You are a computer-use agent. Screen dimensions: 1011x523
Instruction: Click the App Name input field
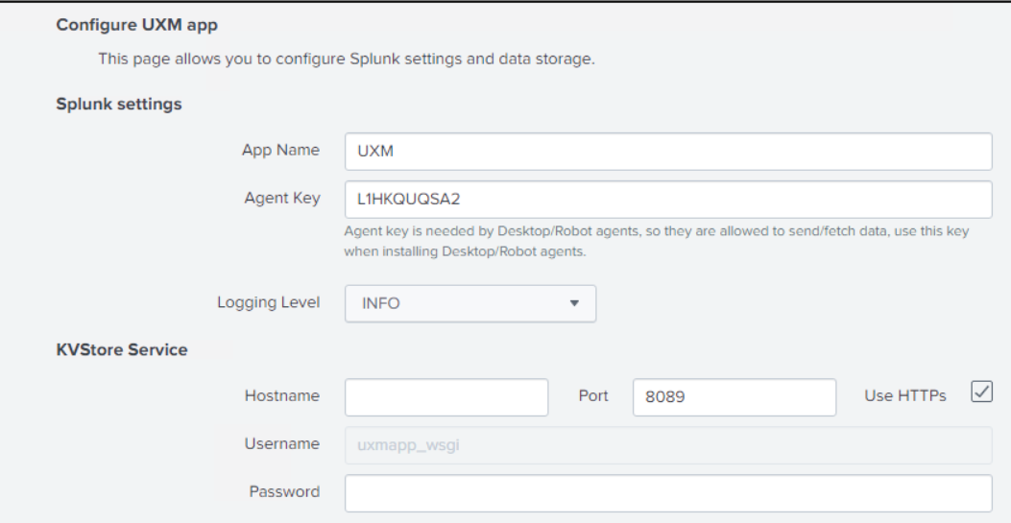click(667, 151)
